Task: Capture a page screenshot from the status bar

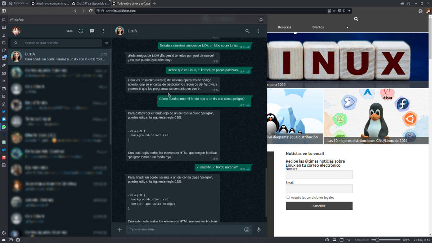Action: 327,239
